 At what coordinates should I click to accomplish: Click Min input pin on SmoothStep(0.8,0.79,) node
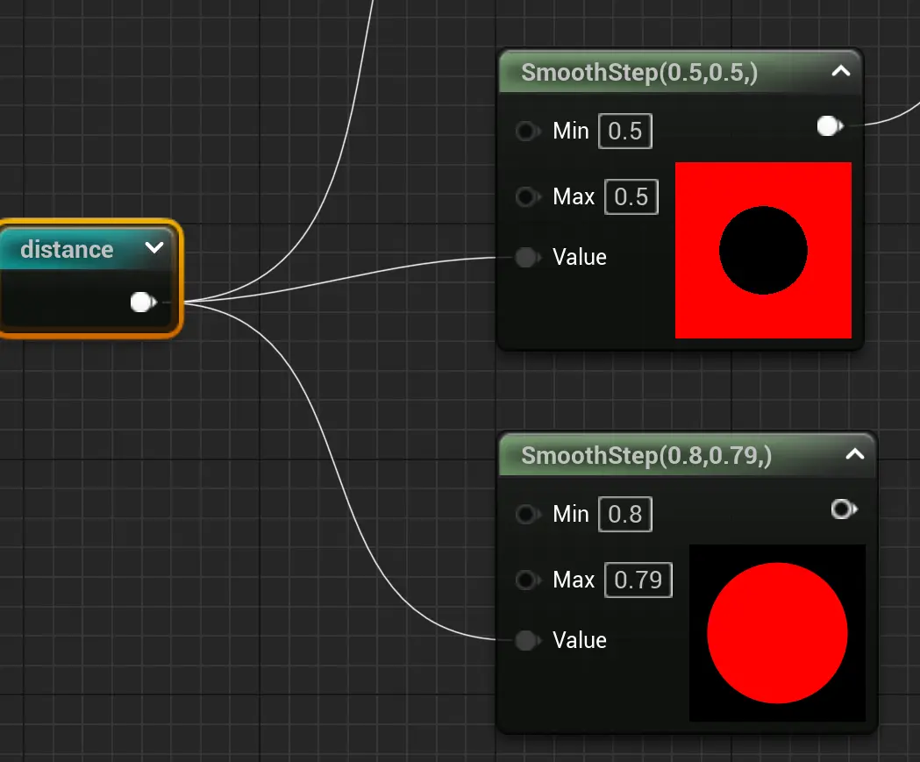point(526,514)
